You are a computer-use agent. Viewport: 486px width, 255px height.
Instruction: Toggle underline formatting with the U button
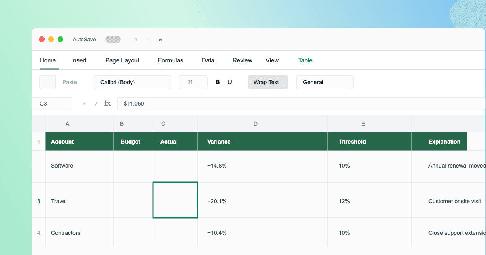(x=230, y=82)
